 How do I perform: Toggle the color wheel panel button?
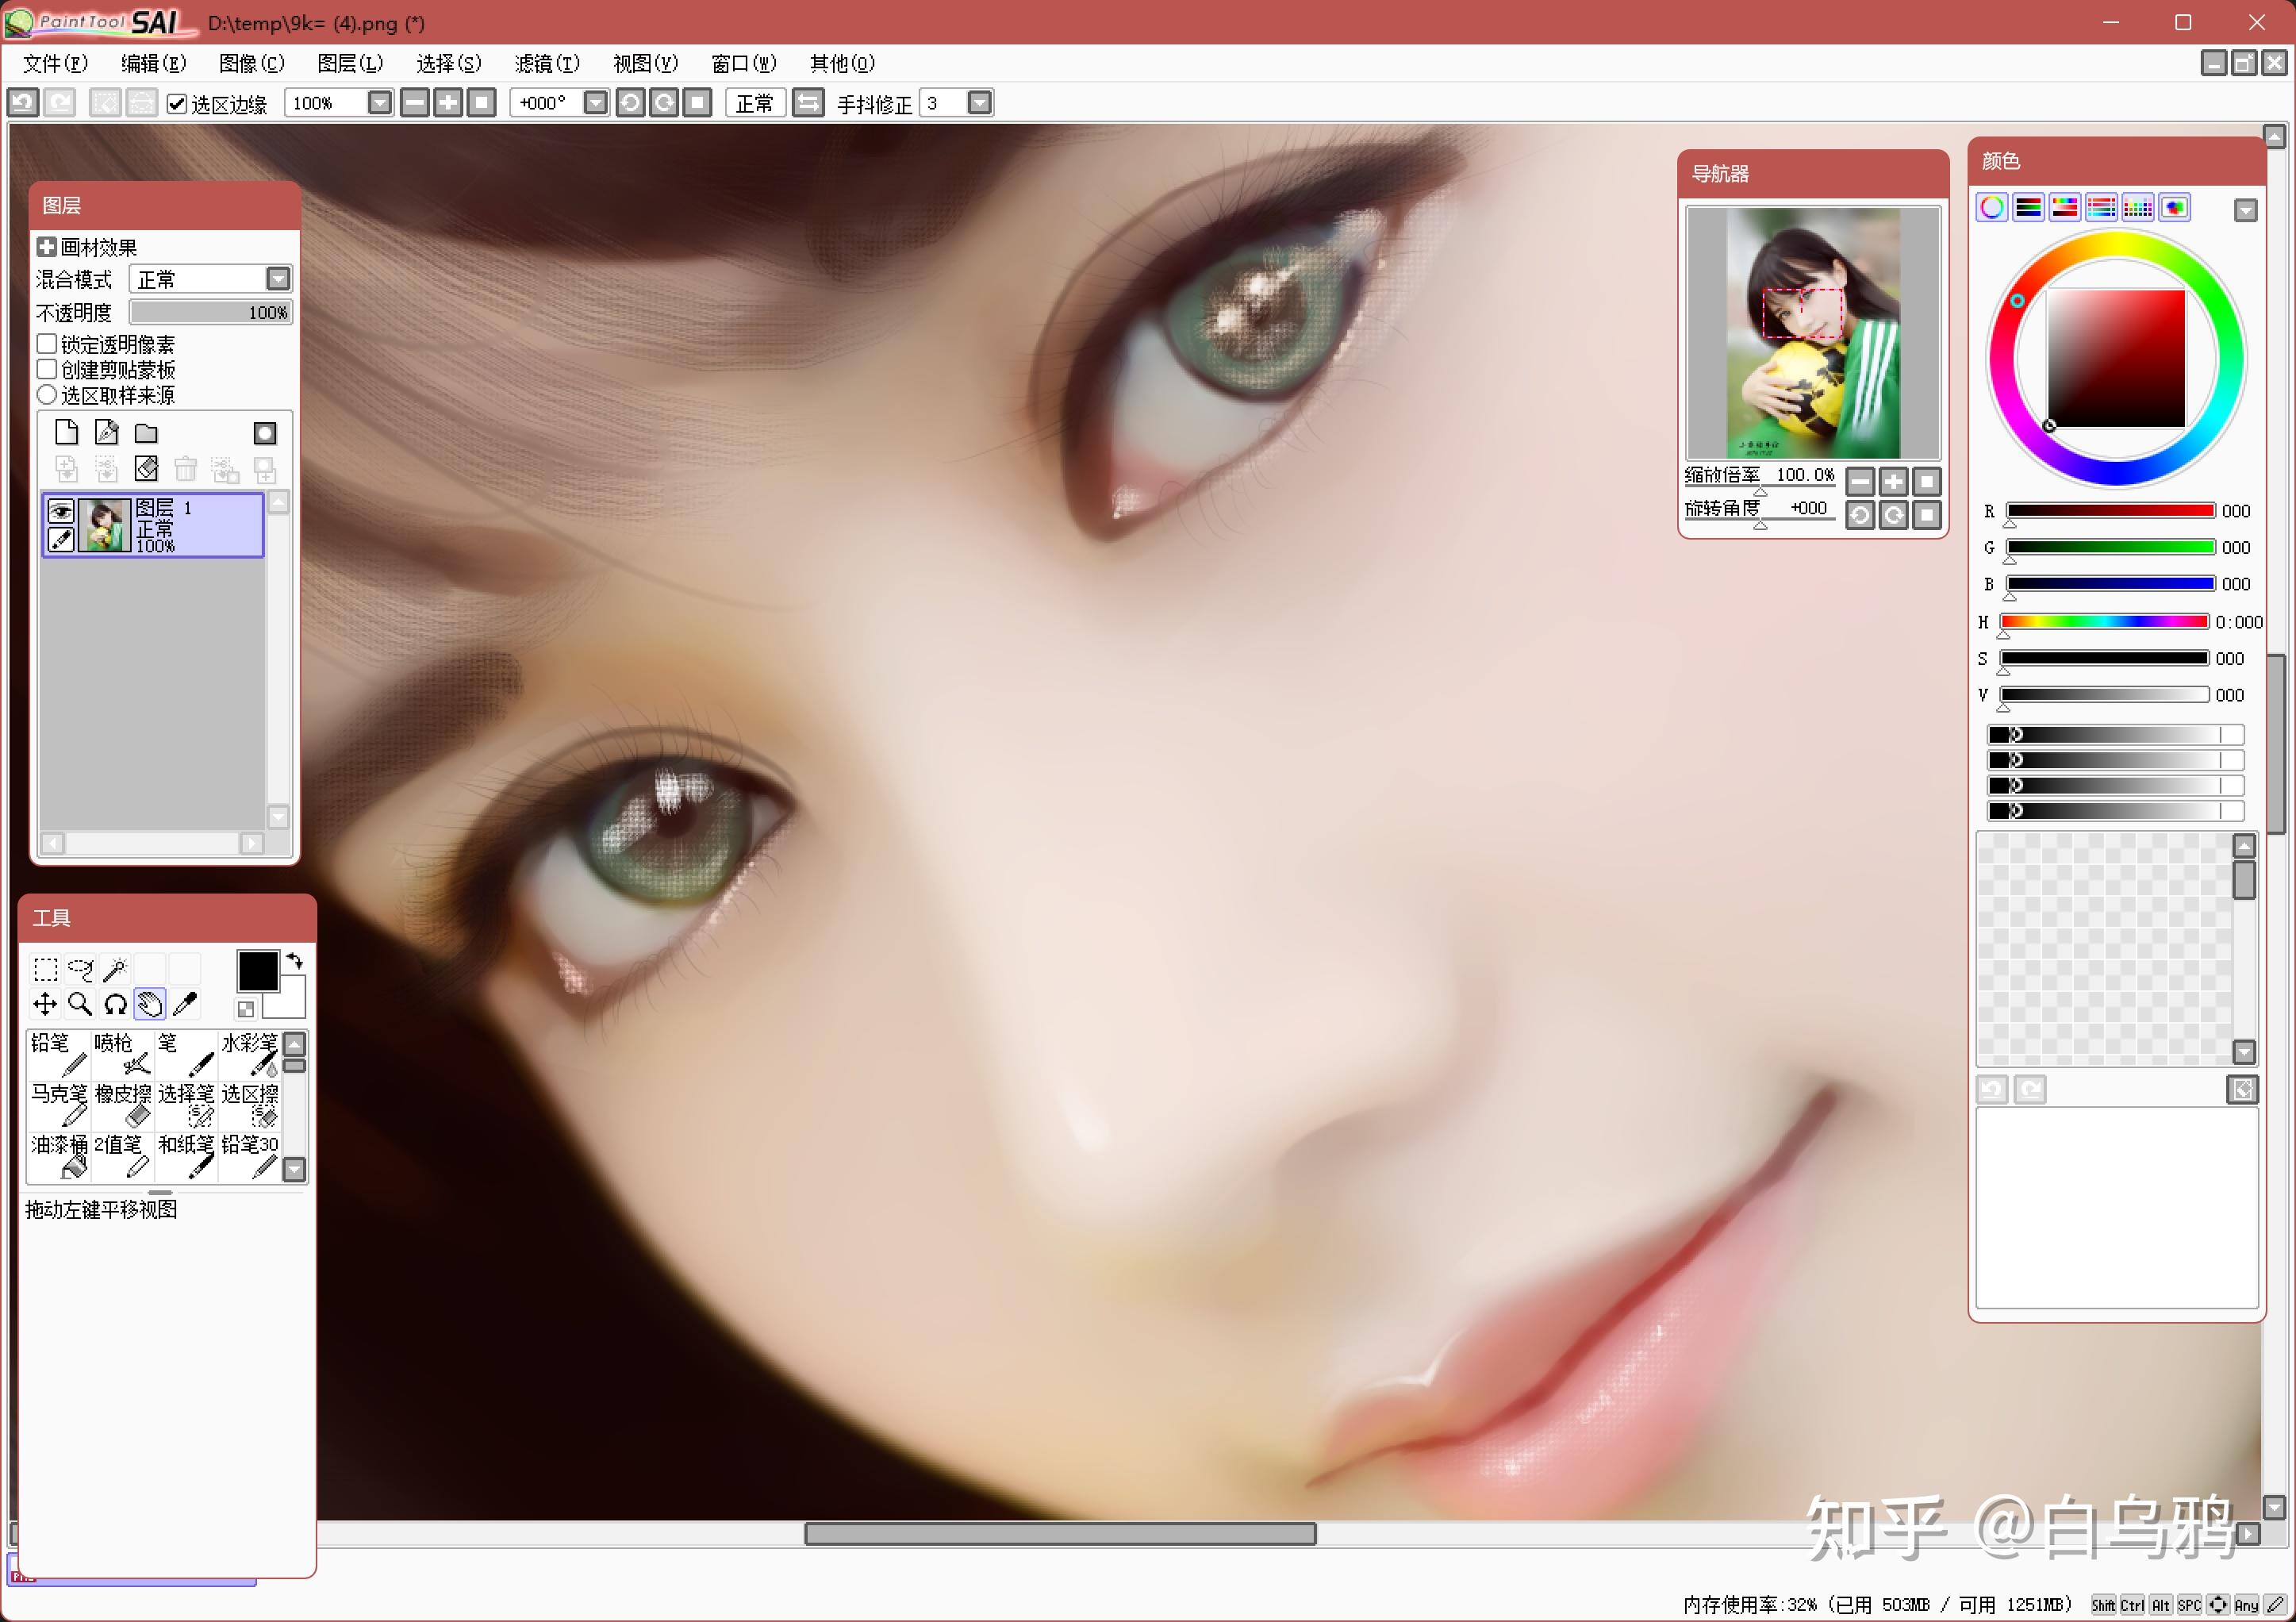(1992, 207)
